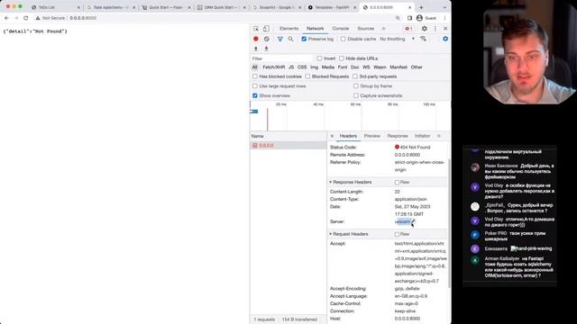Check Has blocked cookies

[x=255, y=76]
